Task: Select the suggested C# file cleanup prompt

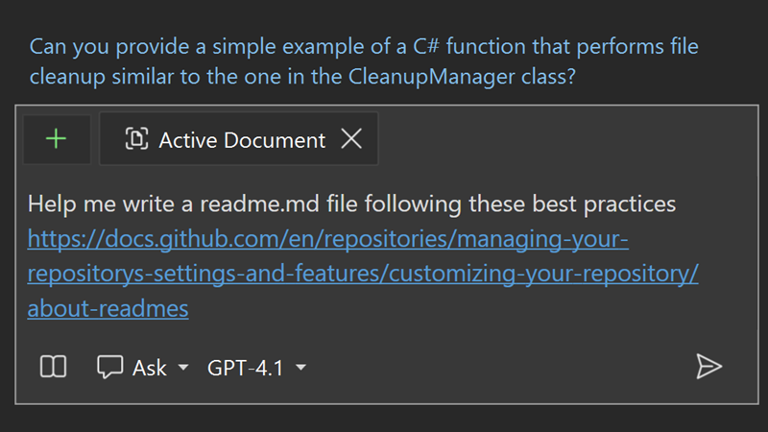Action: [364, 61]
